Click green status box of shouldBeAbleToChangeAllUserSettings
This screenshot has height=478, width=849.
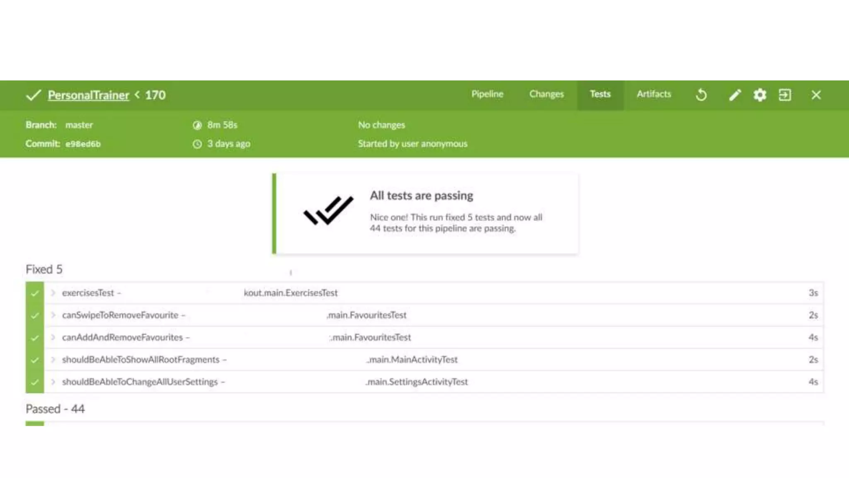35,382
